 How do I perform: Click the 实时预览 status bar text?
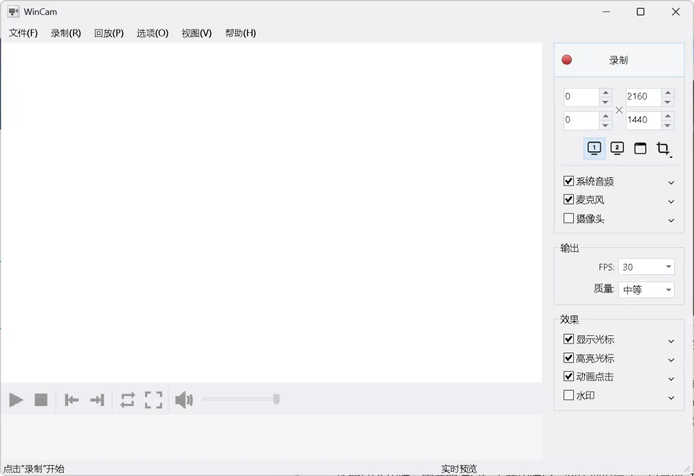[x=459, y=469]
